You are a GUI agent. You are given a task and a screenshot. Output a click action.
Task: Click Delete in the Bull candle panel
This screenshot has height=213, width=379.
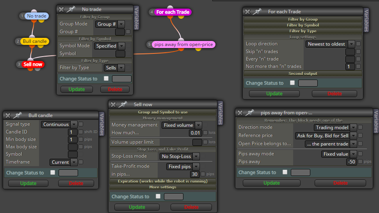click(76, 183)
